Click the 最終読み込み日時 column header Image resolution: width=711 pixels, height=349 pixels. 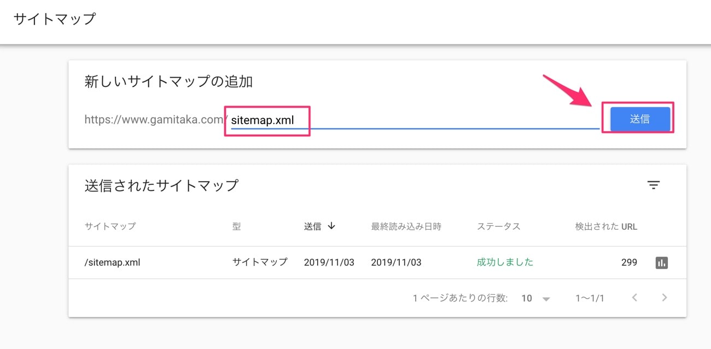[x=406, y=226]
